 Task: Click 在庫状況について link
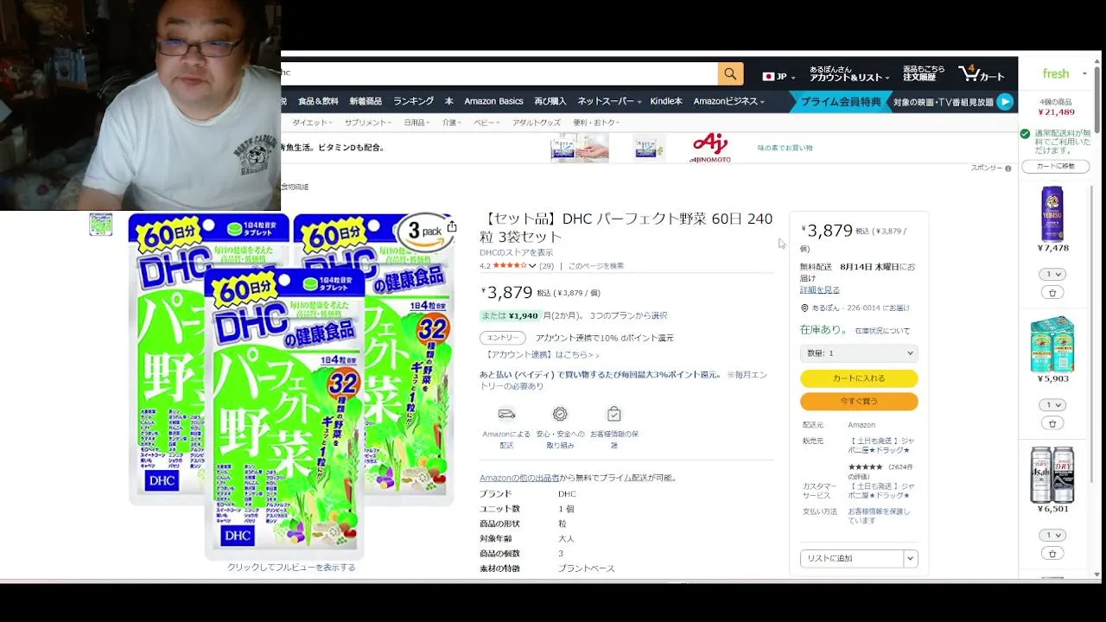click(x=882, y=331)
